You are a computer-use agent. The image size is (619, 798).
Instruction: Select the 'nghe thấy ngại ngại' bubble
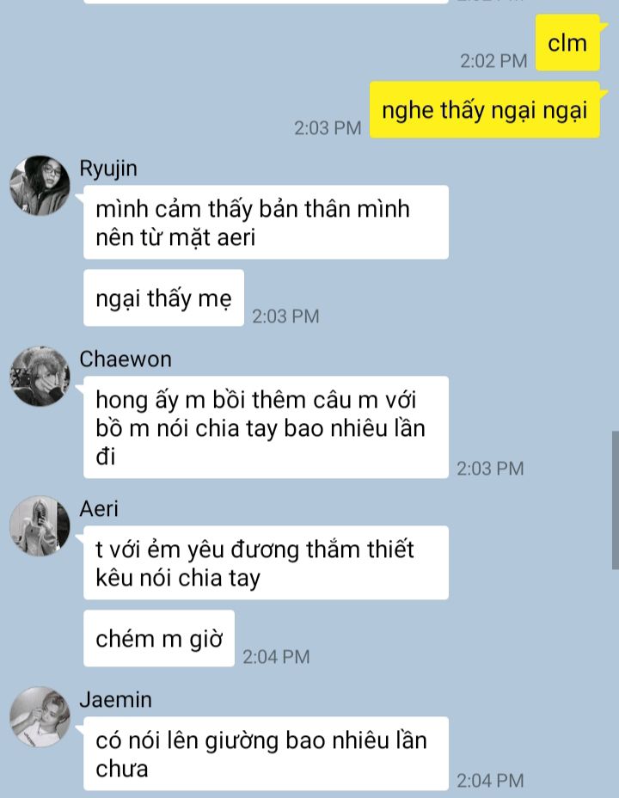tap(485, 110)
